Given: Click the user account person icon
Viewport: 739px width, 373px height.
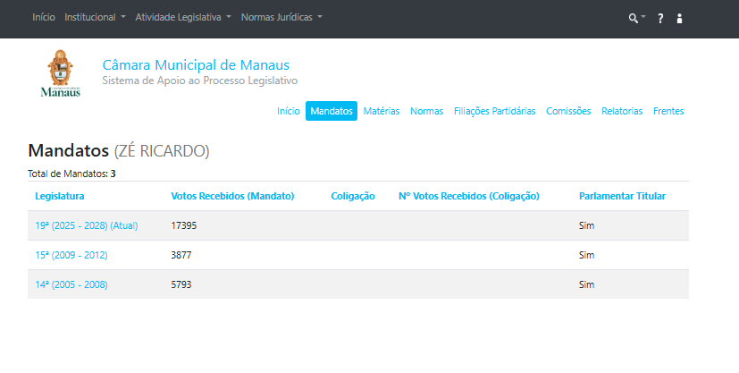Looking at the screenshot, I should tap(679, 18).
